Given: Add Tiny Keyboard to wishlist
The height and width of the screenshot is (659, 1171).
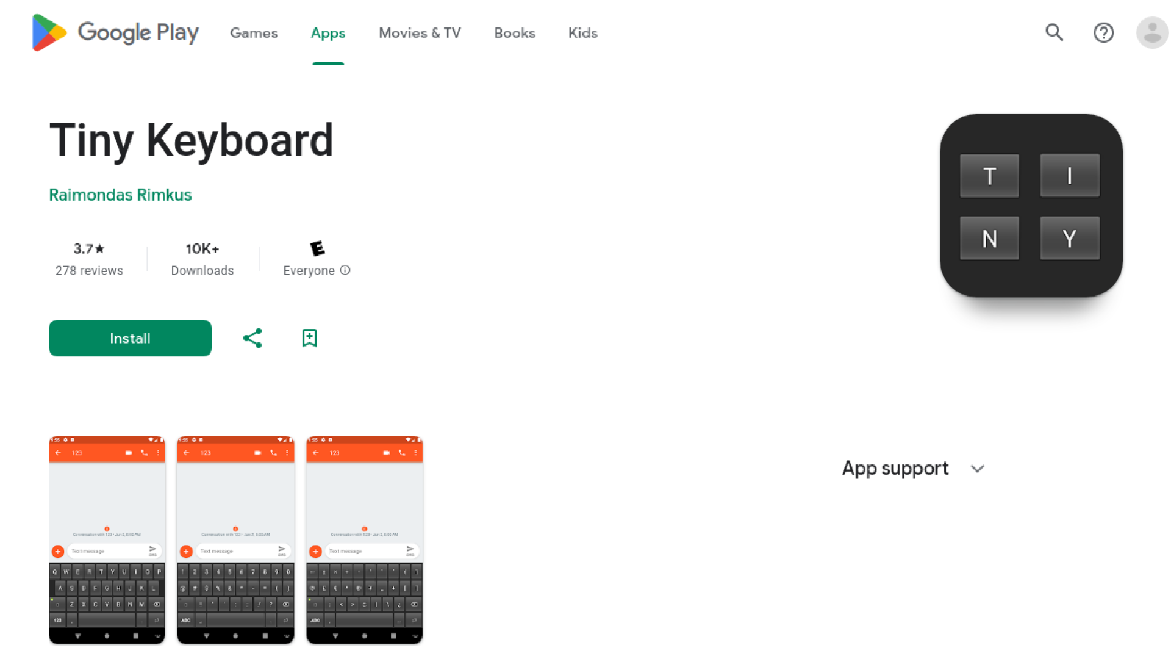Looking at the screenshot, I should (x=309, y=338).
